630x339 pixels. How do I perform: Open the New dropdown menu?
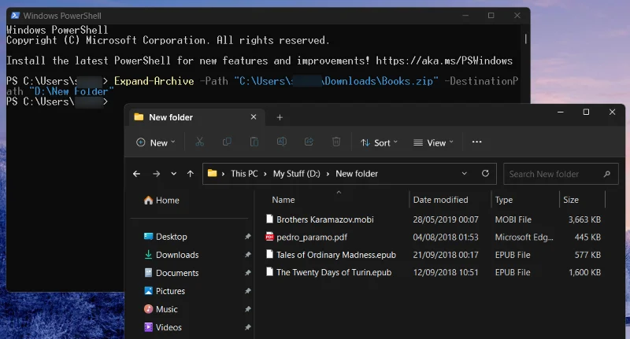[x=156, y=142]
